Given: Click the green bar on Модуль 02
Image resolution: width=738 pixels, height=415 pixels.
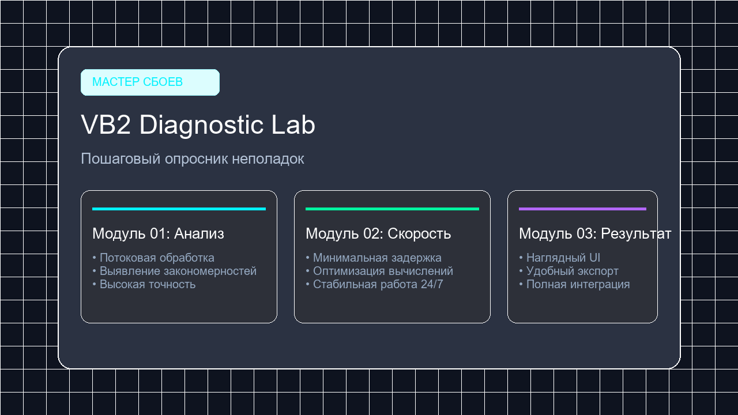Looking at the screenshot, I should [x=392, y=209].
